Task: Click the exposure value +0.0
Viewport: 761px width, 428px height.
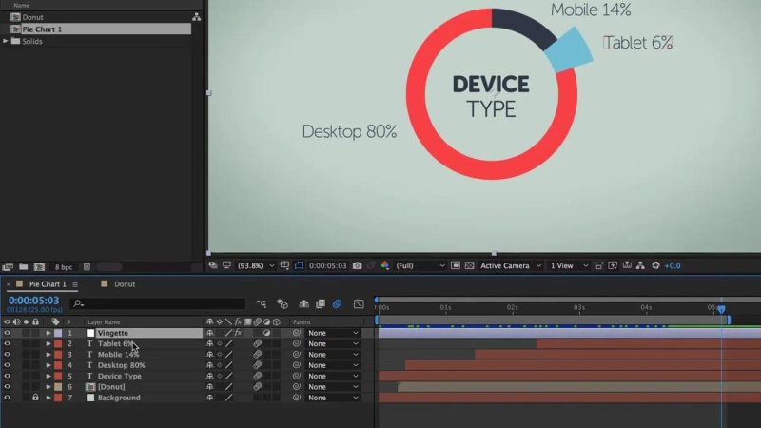Action: [x=673, y=265]
